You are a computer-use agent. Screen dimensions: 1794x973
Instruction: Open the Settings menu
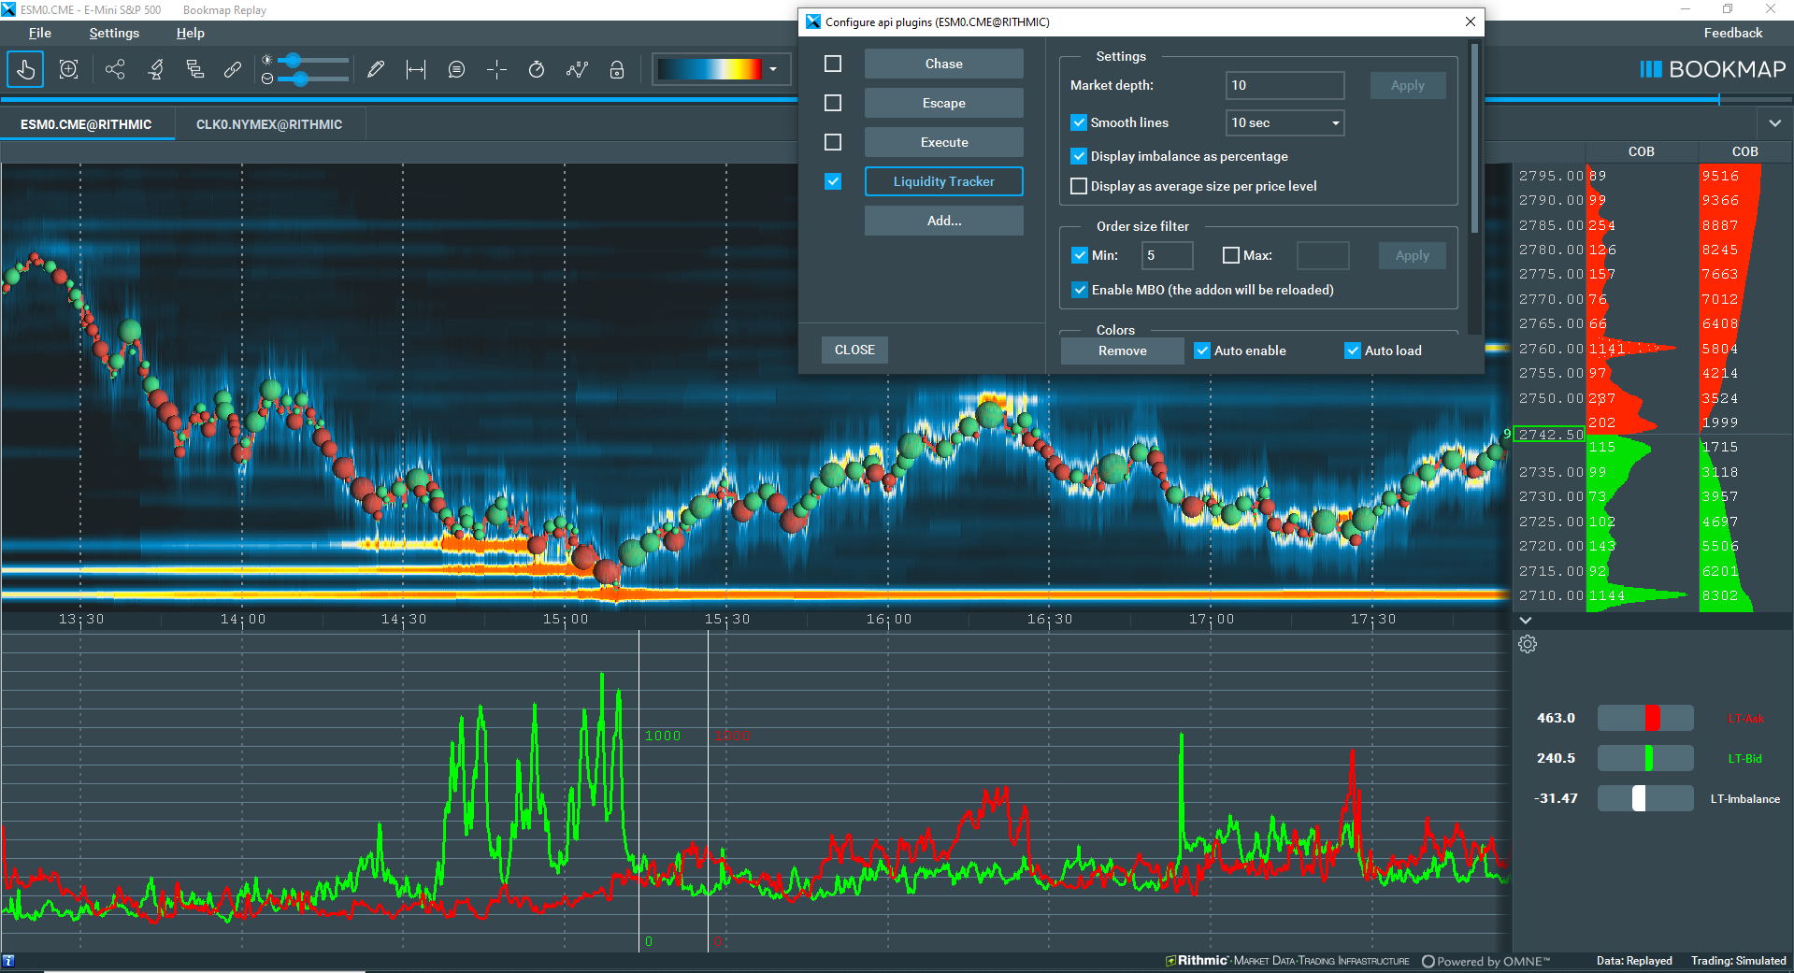(114, 33)
